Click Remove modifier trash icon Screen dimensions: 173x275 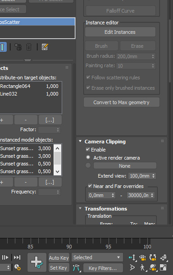[29, 47]
